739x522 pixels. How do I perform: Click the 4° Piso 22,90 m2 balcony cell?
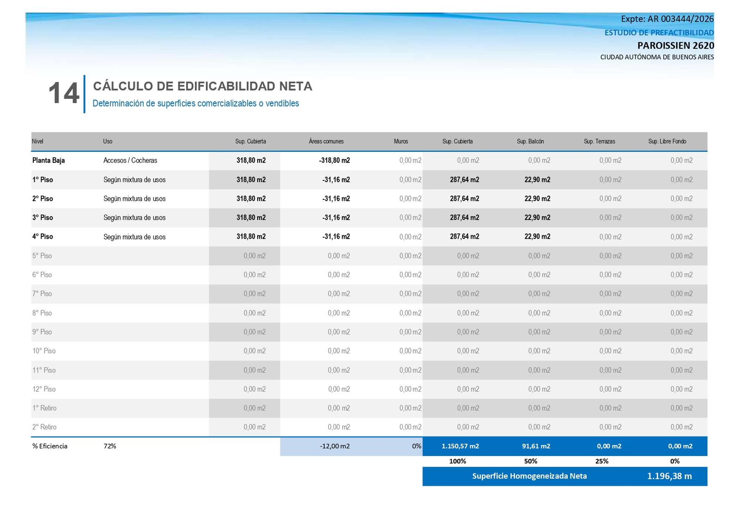537,237
